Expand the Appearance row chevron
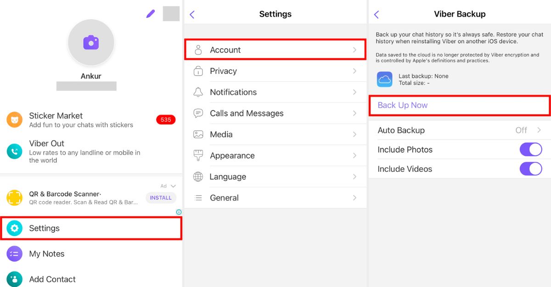The width and height of the screenshot is (551, 287). click(354, 156)
